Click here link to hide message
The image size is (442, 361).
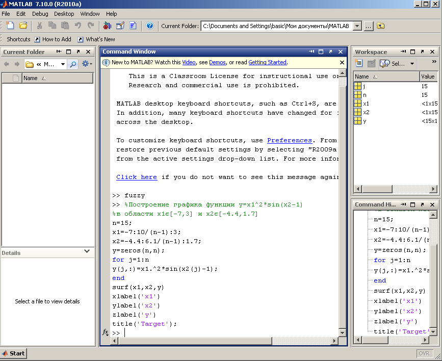(137, 177)
